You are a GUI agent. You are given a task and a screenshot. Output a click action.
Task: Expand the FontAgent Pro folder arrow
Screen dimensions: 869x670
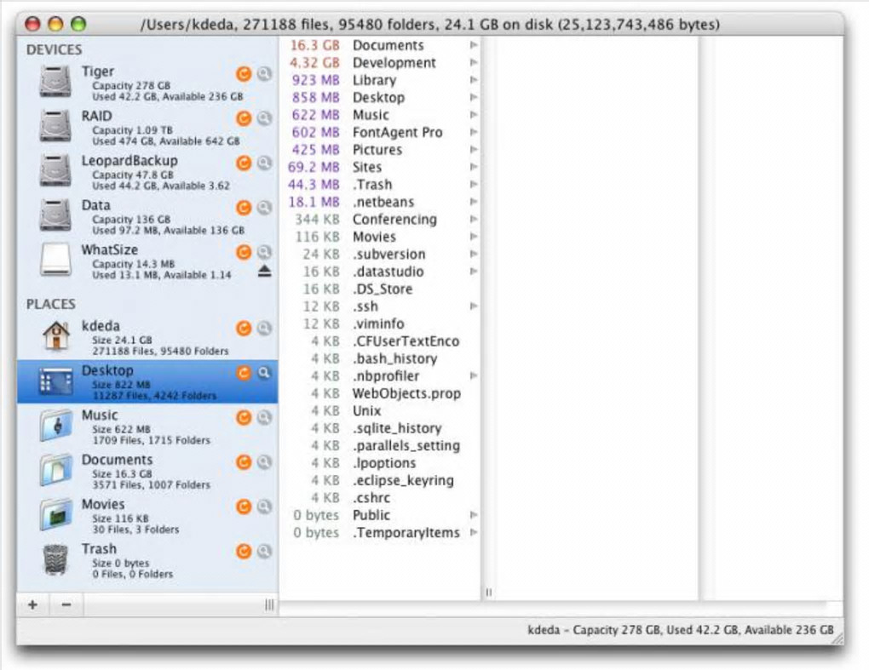coord(474,132)
